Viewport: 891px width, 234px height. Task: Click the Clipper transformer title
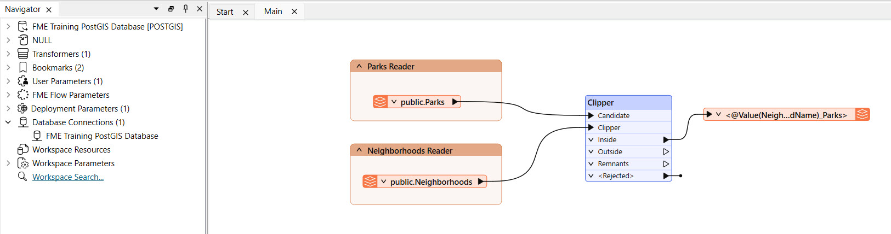pyautogui.click(x=601, y=102)
